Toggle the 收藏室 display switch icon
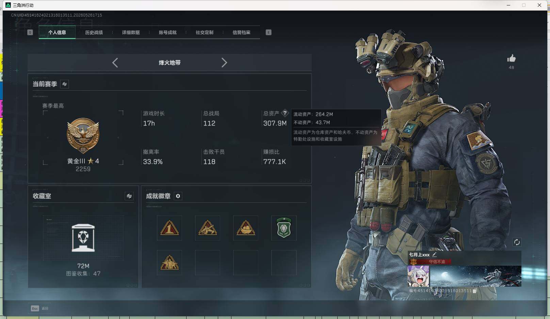The height and width of the screenshot is (319, 550). coord(129,196)
